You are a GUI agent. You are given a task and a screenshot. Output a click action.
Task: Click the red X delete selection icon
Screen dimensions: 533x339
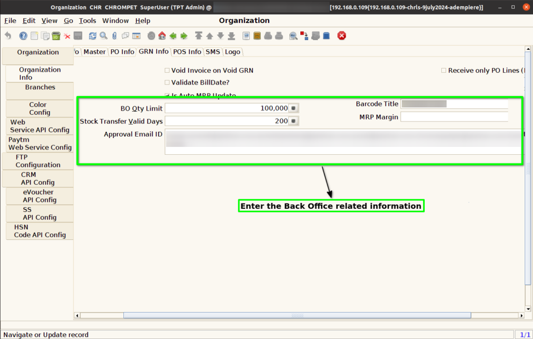click(67, 36)
